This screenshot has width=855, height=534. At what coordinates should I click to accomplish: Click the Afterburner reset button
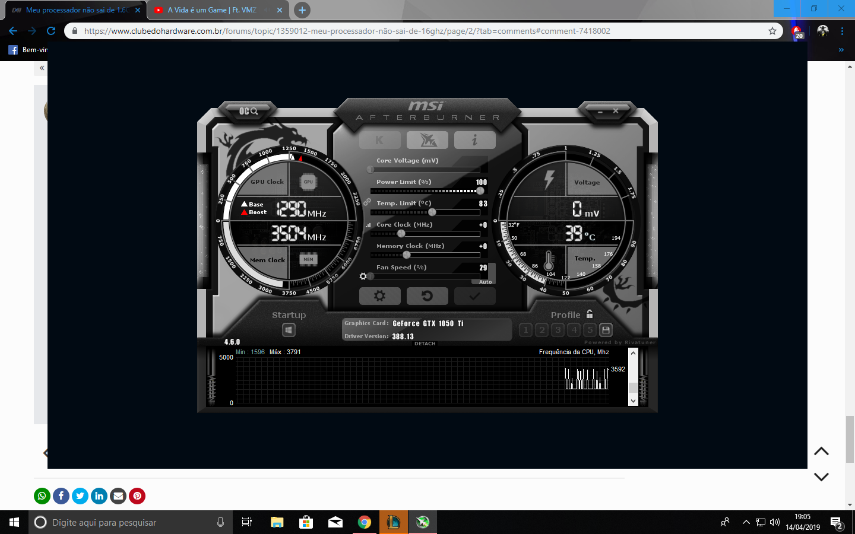tap(427, 295)
